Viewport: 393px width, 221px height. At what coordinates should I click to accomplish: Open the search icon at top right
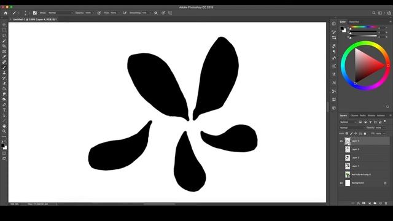pos(374,13)
